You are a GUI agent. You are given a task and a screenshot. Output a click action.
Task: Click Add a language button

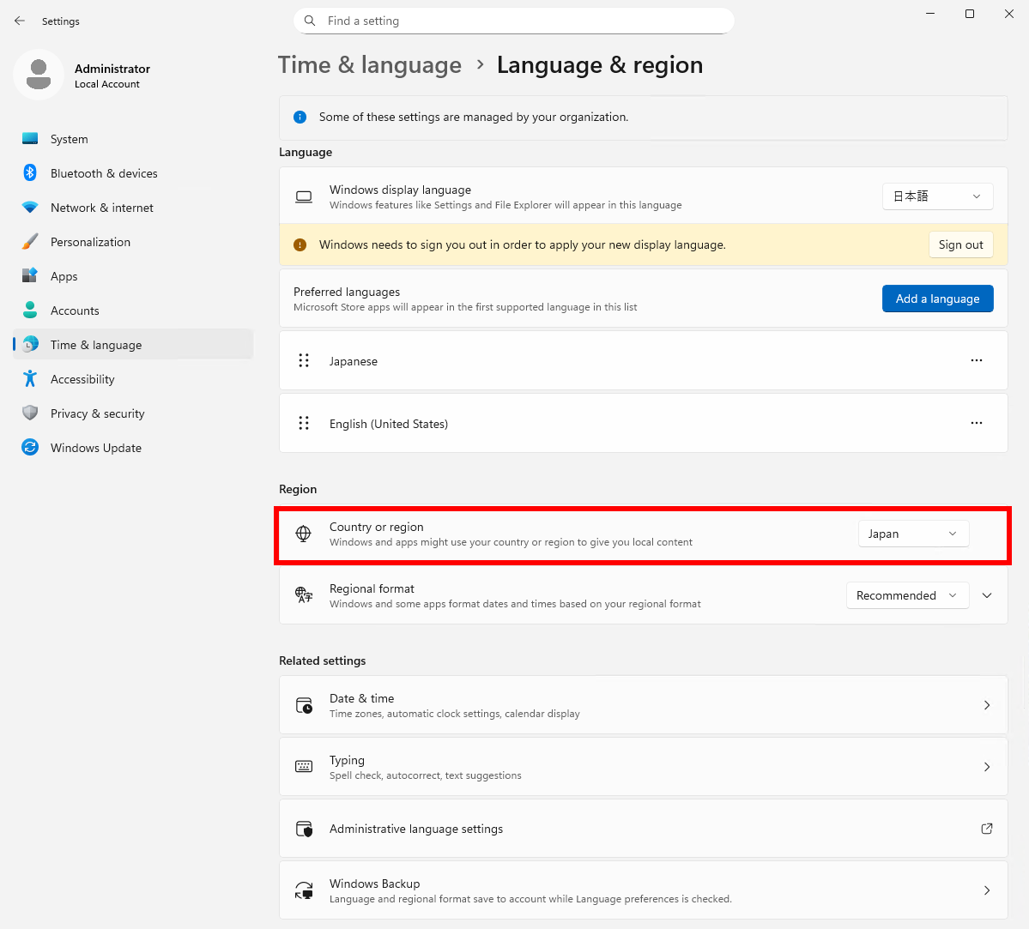pos(937,299)
